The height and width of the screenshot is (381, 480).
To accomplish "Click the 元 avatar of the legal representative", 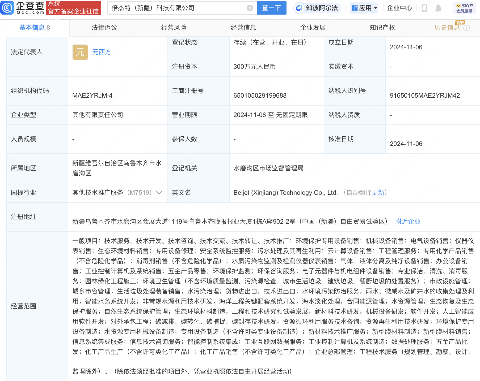I will tap(80, 52).
